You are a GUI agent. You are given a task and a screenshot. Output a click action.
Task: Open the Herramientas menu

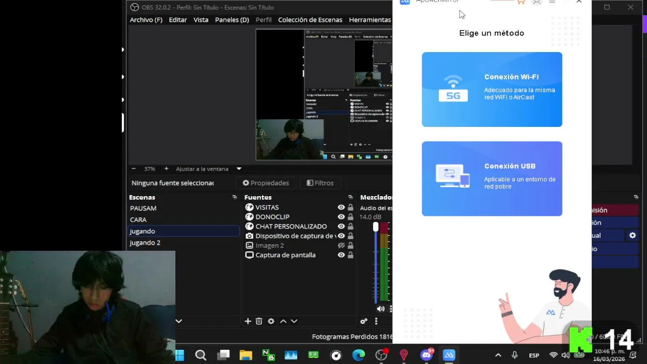pyautogui.click(x=370, y=20)
